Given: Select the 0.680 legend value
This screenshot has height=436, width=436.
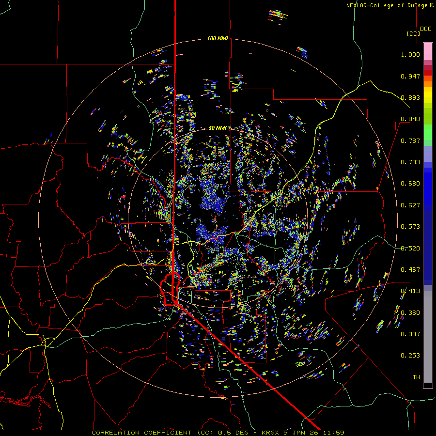Looking at the screenshot, I should point(410,184).
